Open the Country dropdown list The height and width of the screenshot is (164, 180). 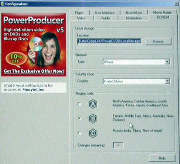point(136,81)
